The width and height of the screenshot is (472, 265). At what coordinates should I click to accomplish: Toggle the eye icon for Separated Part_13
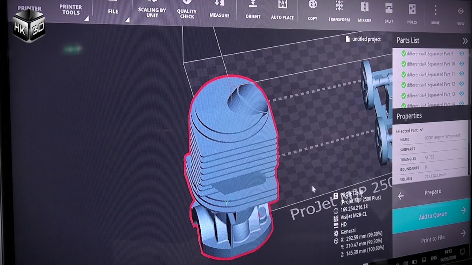(x=462, y=94)
